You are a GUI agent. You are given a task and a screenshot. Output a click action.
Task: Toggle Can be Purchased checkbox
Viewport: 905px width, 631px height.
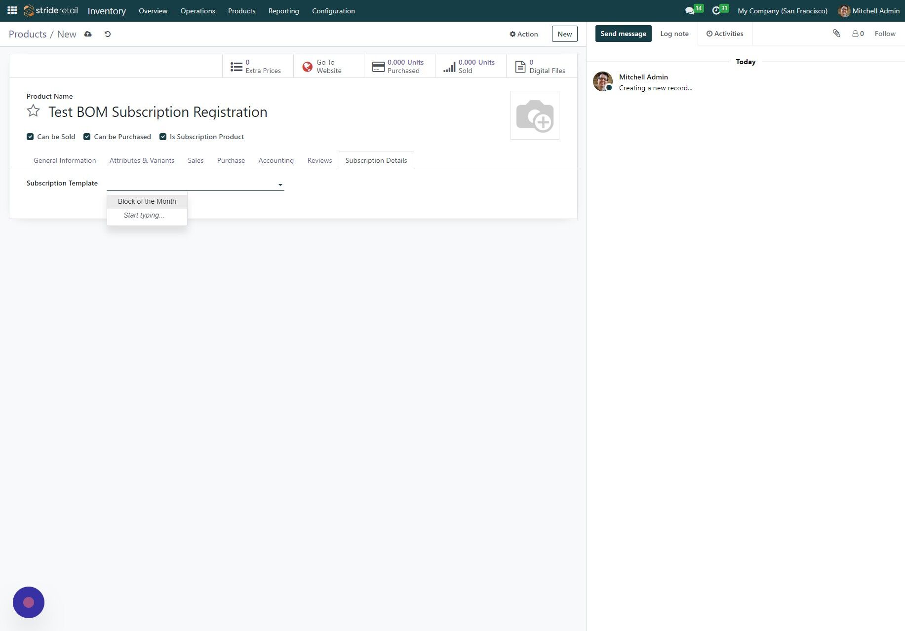click(x=87, y=137)
